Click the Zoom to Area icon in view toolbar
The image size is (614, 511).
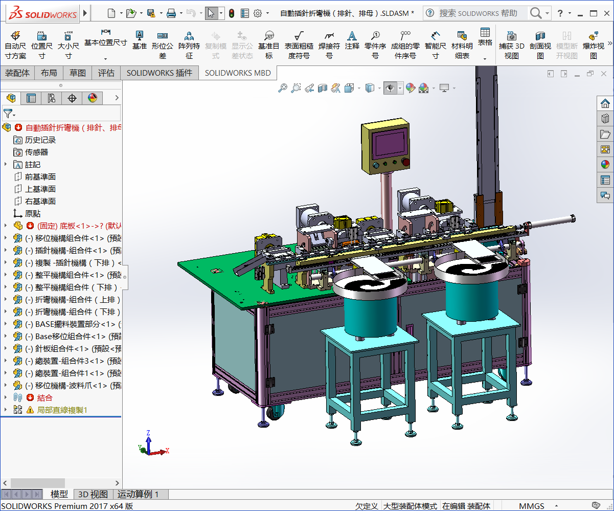pyautogui.click(x=295, y=88)
